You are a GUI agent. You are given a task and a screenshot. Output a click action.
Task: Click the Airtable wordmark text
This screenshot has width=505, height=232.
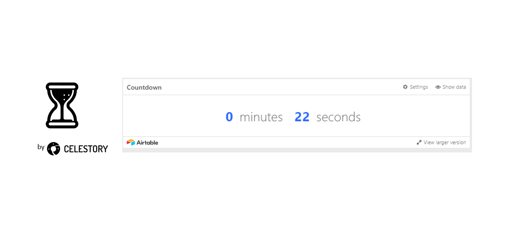[x=147, y=142]
